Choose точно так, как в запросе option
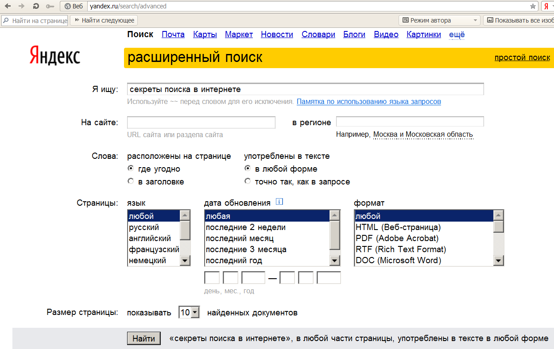The image size is (554, 349). [x=248, y=181]
